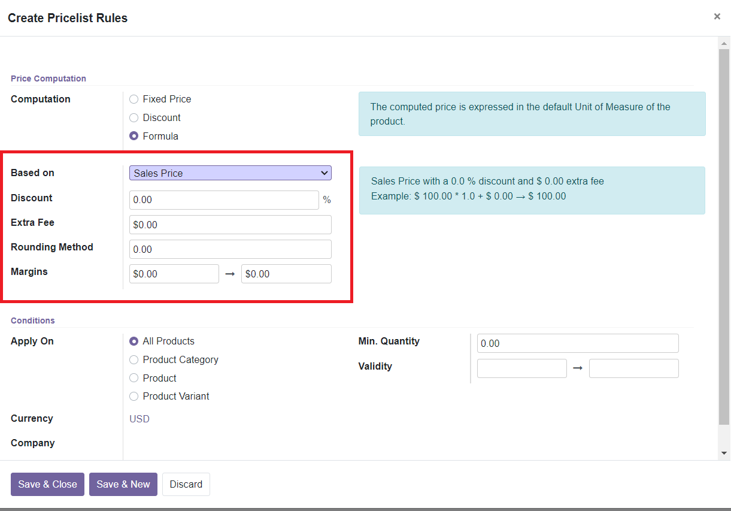Click the Save & Close button

coord(47,484)
